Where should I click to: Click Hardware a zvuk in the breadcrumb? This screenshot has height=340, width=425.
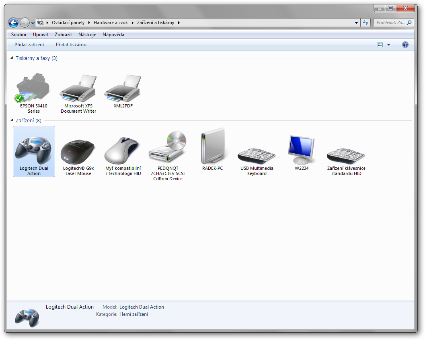pos(111,23)
